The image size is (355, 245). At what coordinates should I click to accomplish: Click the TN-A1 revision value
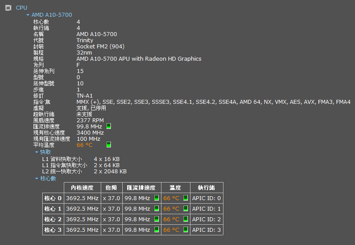click(x=85, y=96)
